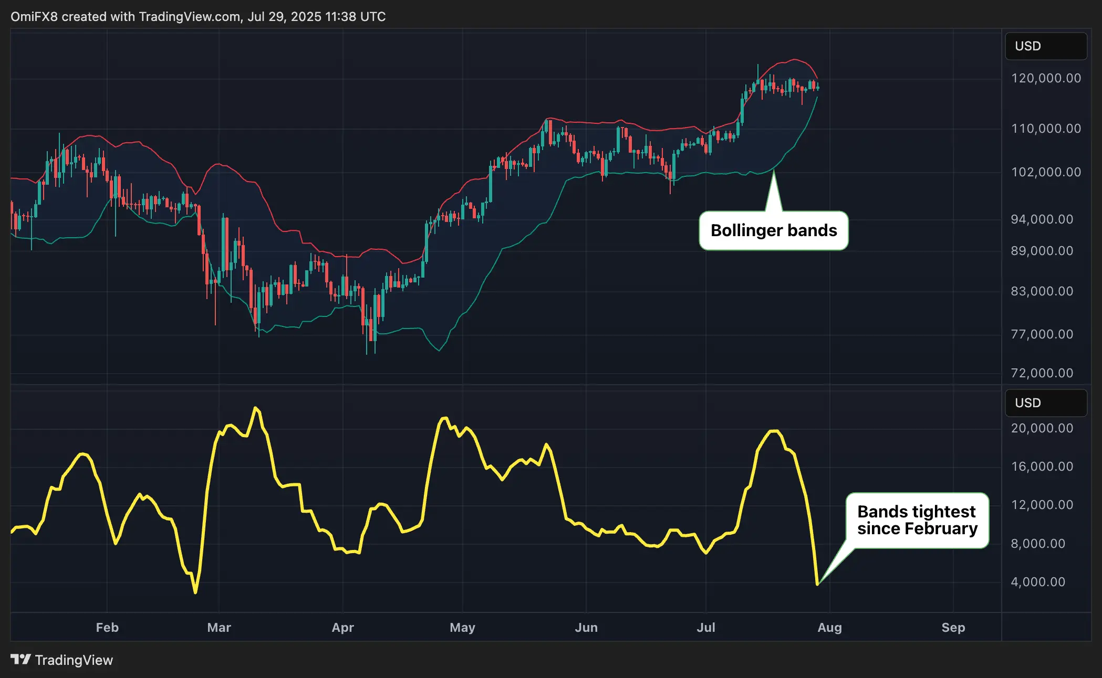Image resolution: width=1102 pixels, height=678 pixels.
Task: Click the 72,000.00 price label
Action: click(x=1042, y=373)
